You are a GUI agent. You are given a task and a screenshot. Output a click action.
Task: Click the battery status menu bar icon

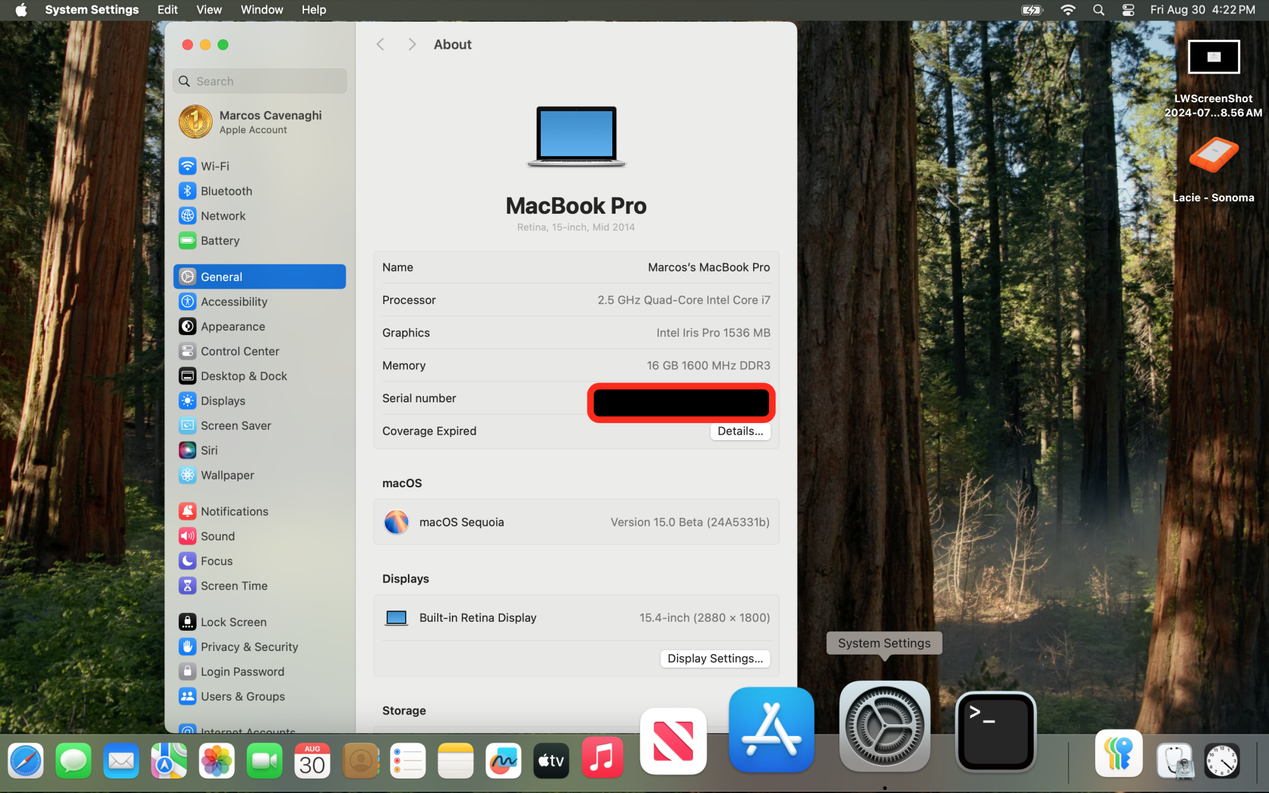[x=1032, y=10]
